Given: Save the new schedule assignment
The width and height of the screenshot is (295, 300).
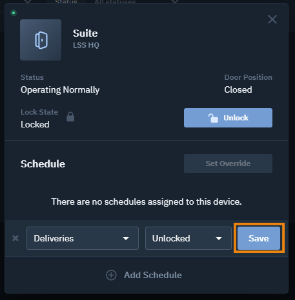Looking at the screenshot, I should [259, 238].
